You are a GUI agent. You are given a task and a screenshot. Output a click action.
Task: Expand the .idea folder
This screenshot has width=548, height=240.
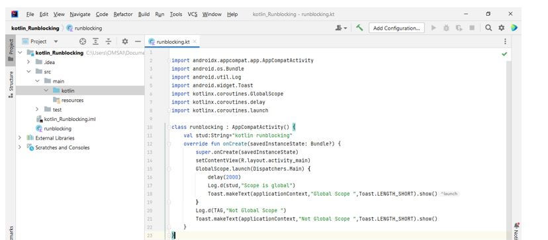(28, 62)
